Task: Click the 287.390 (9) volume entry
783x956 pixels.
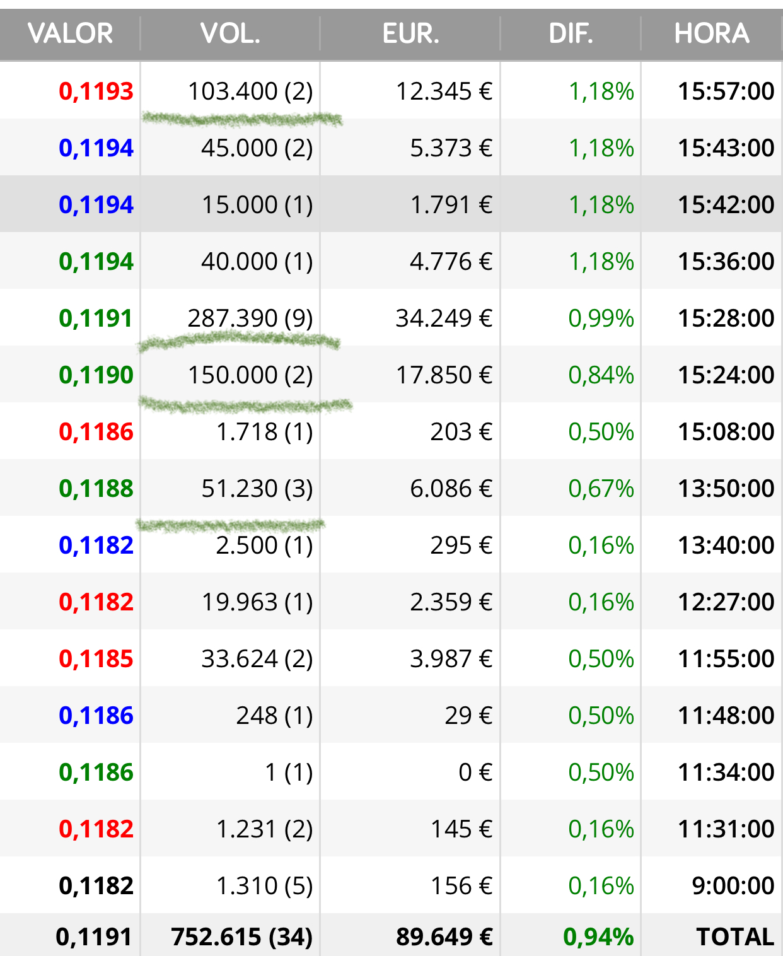Action: [250, 318]
